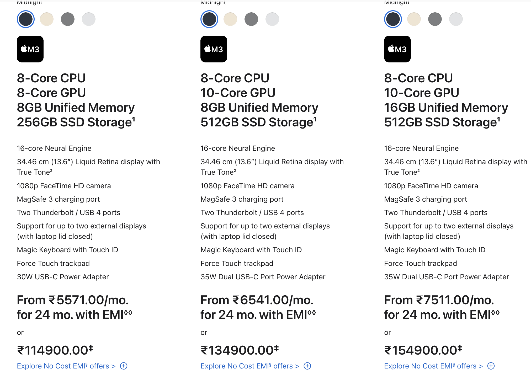
Task: Expand plus icon beside third EMI offers link
Action: click(x=491, y=366)
